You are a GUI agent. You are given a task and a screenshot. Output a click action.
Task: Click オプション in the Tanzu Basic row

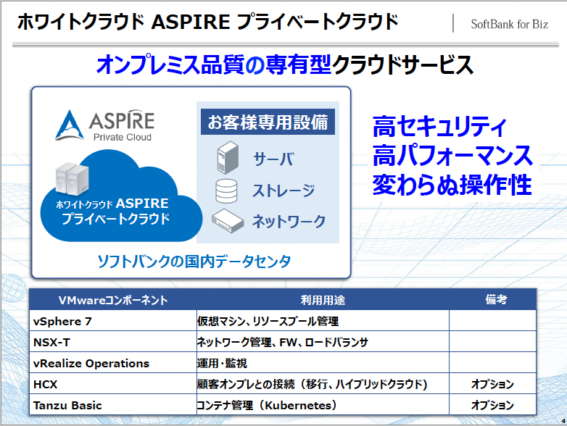tap(493, 405)
